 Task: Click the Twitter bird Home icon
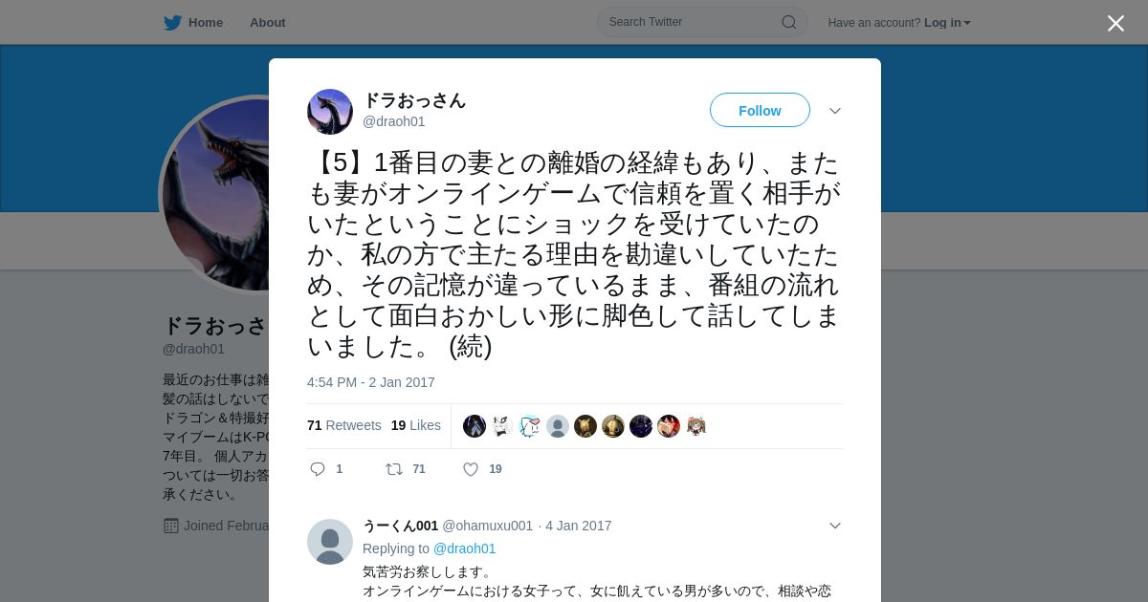coord(172,23)
